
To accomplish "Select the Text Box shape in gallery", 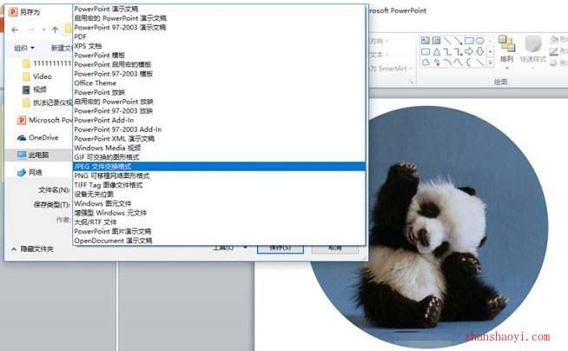I will [x=426, y=41].
